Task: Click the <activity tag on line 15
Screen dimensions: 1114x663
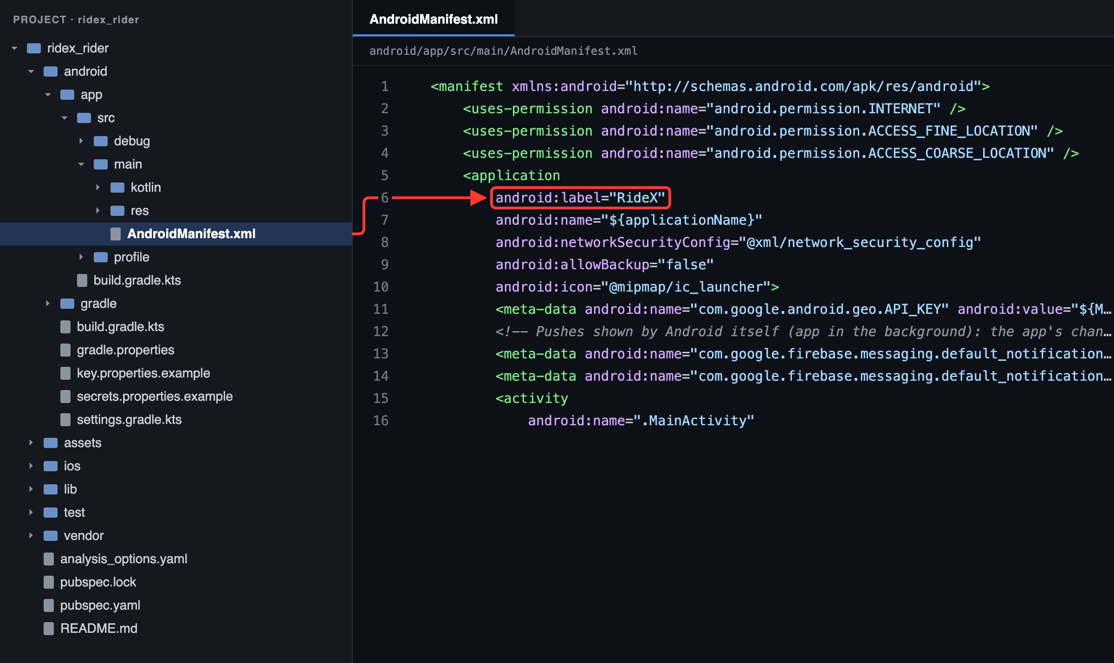Action: click(x=531, y=398)
